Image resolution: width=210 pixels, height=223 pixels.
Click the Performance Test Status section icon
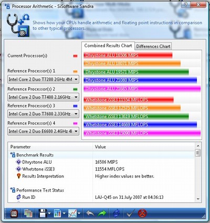(13, 190)
